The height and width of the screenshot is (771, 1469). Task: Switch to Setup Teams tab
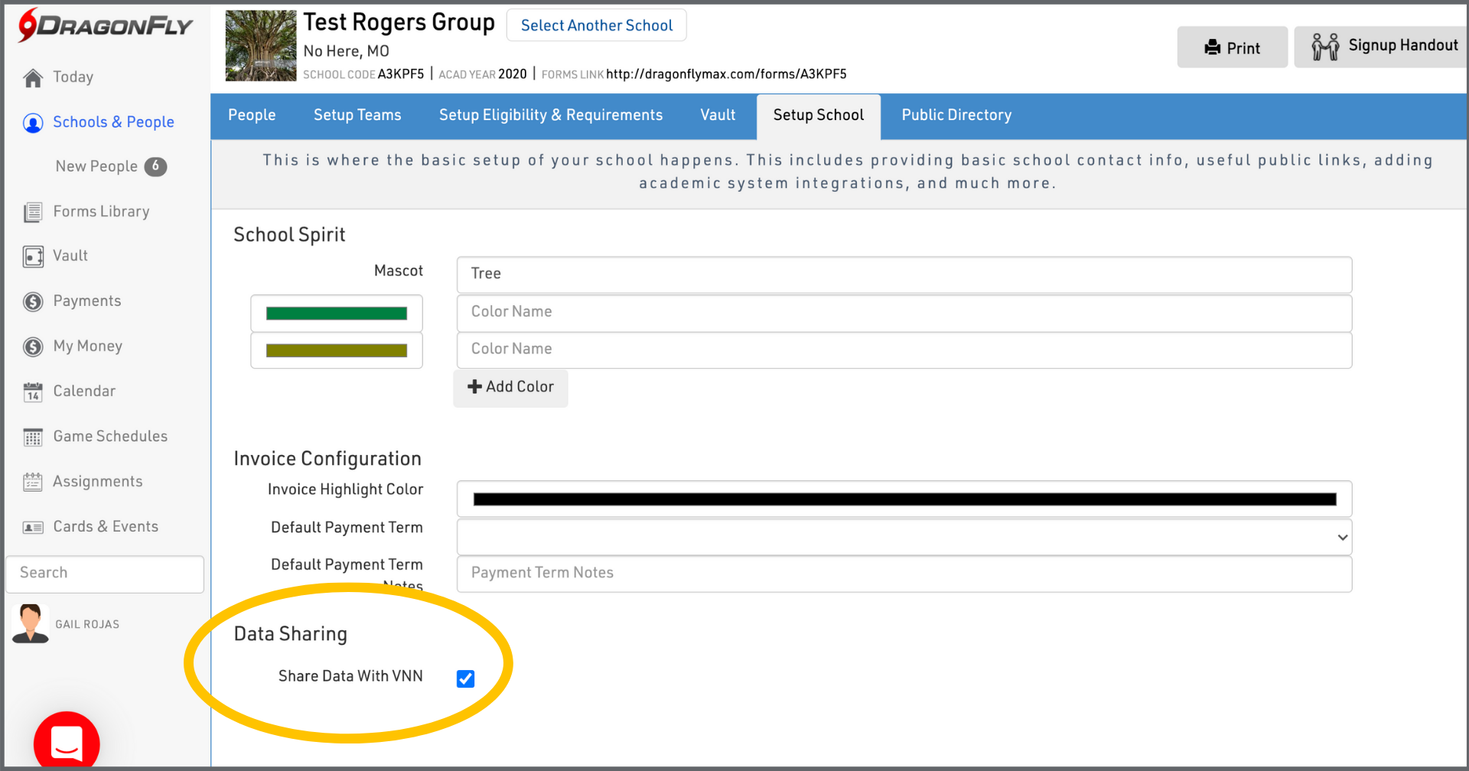tap(357, 115)
